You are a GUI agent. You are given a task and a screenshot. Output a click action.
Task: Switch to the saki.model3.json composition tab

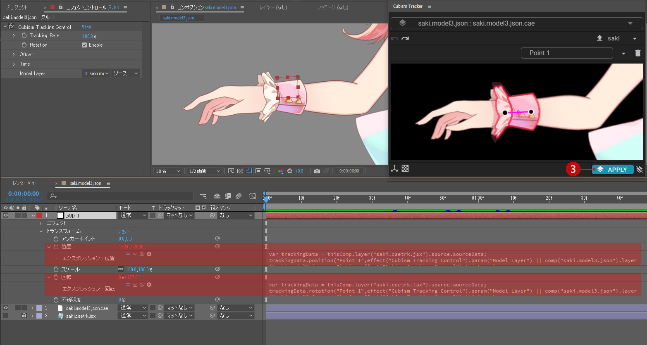coord(181,18)
